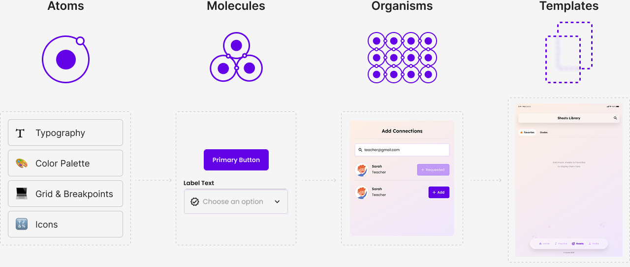Click the first Sarah avatar thumbnail
Image resolution: width=630 pixels, height=267 pixels.
click(362, 170)
